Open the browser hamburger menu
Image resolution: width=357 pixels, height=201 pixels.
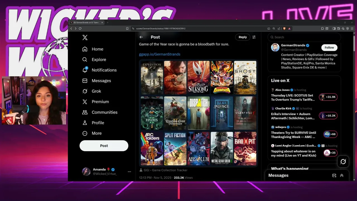pyautogui.click(x=352, y=28)
